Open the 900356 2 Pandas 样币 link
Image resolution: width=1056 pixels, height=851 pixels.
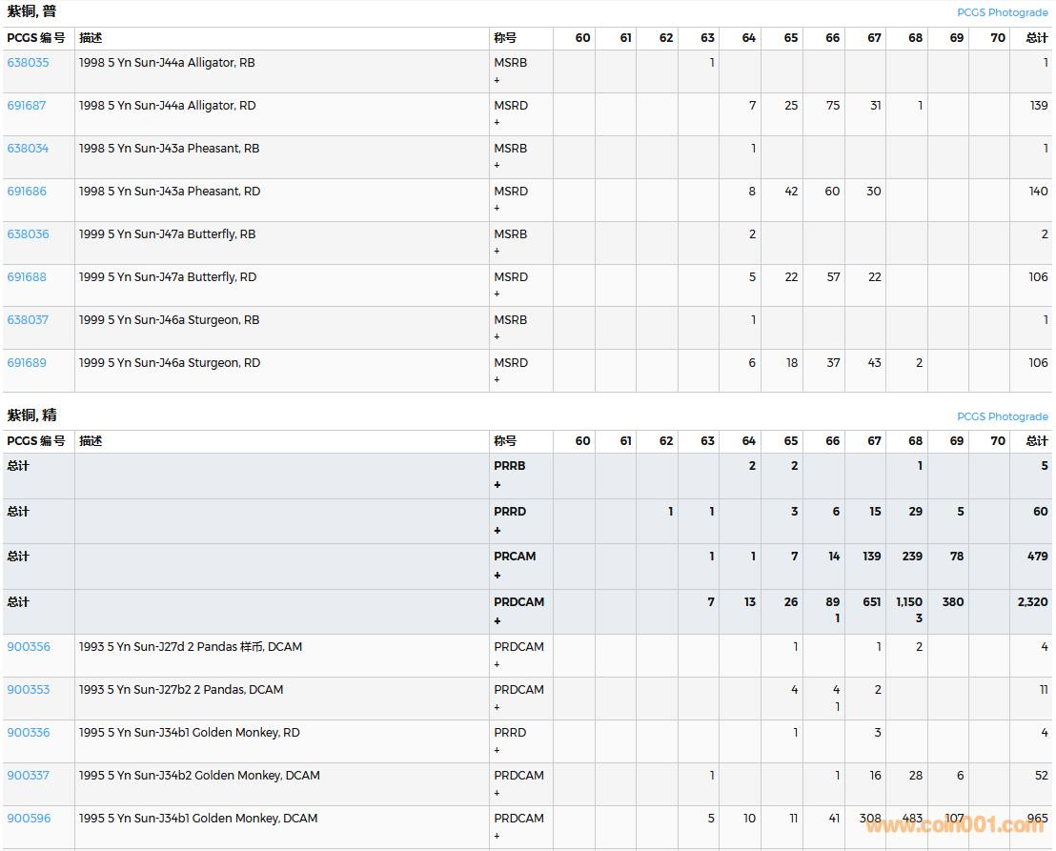point(29,647)
